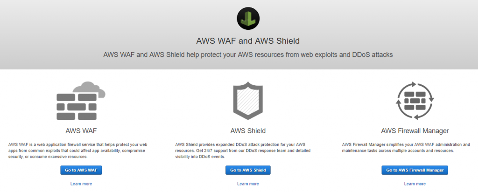Select the AWS Firewall Manager heading
478x192 pixels.
(415, 131)
